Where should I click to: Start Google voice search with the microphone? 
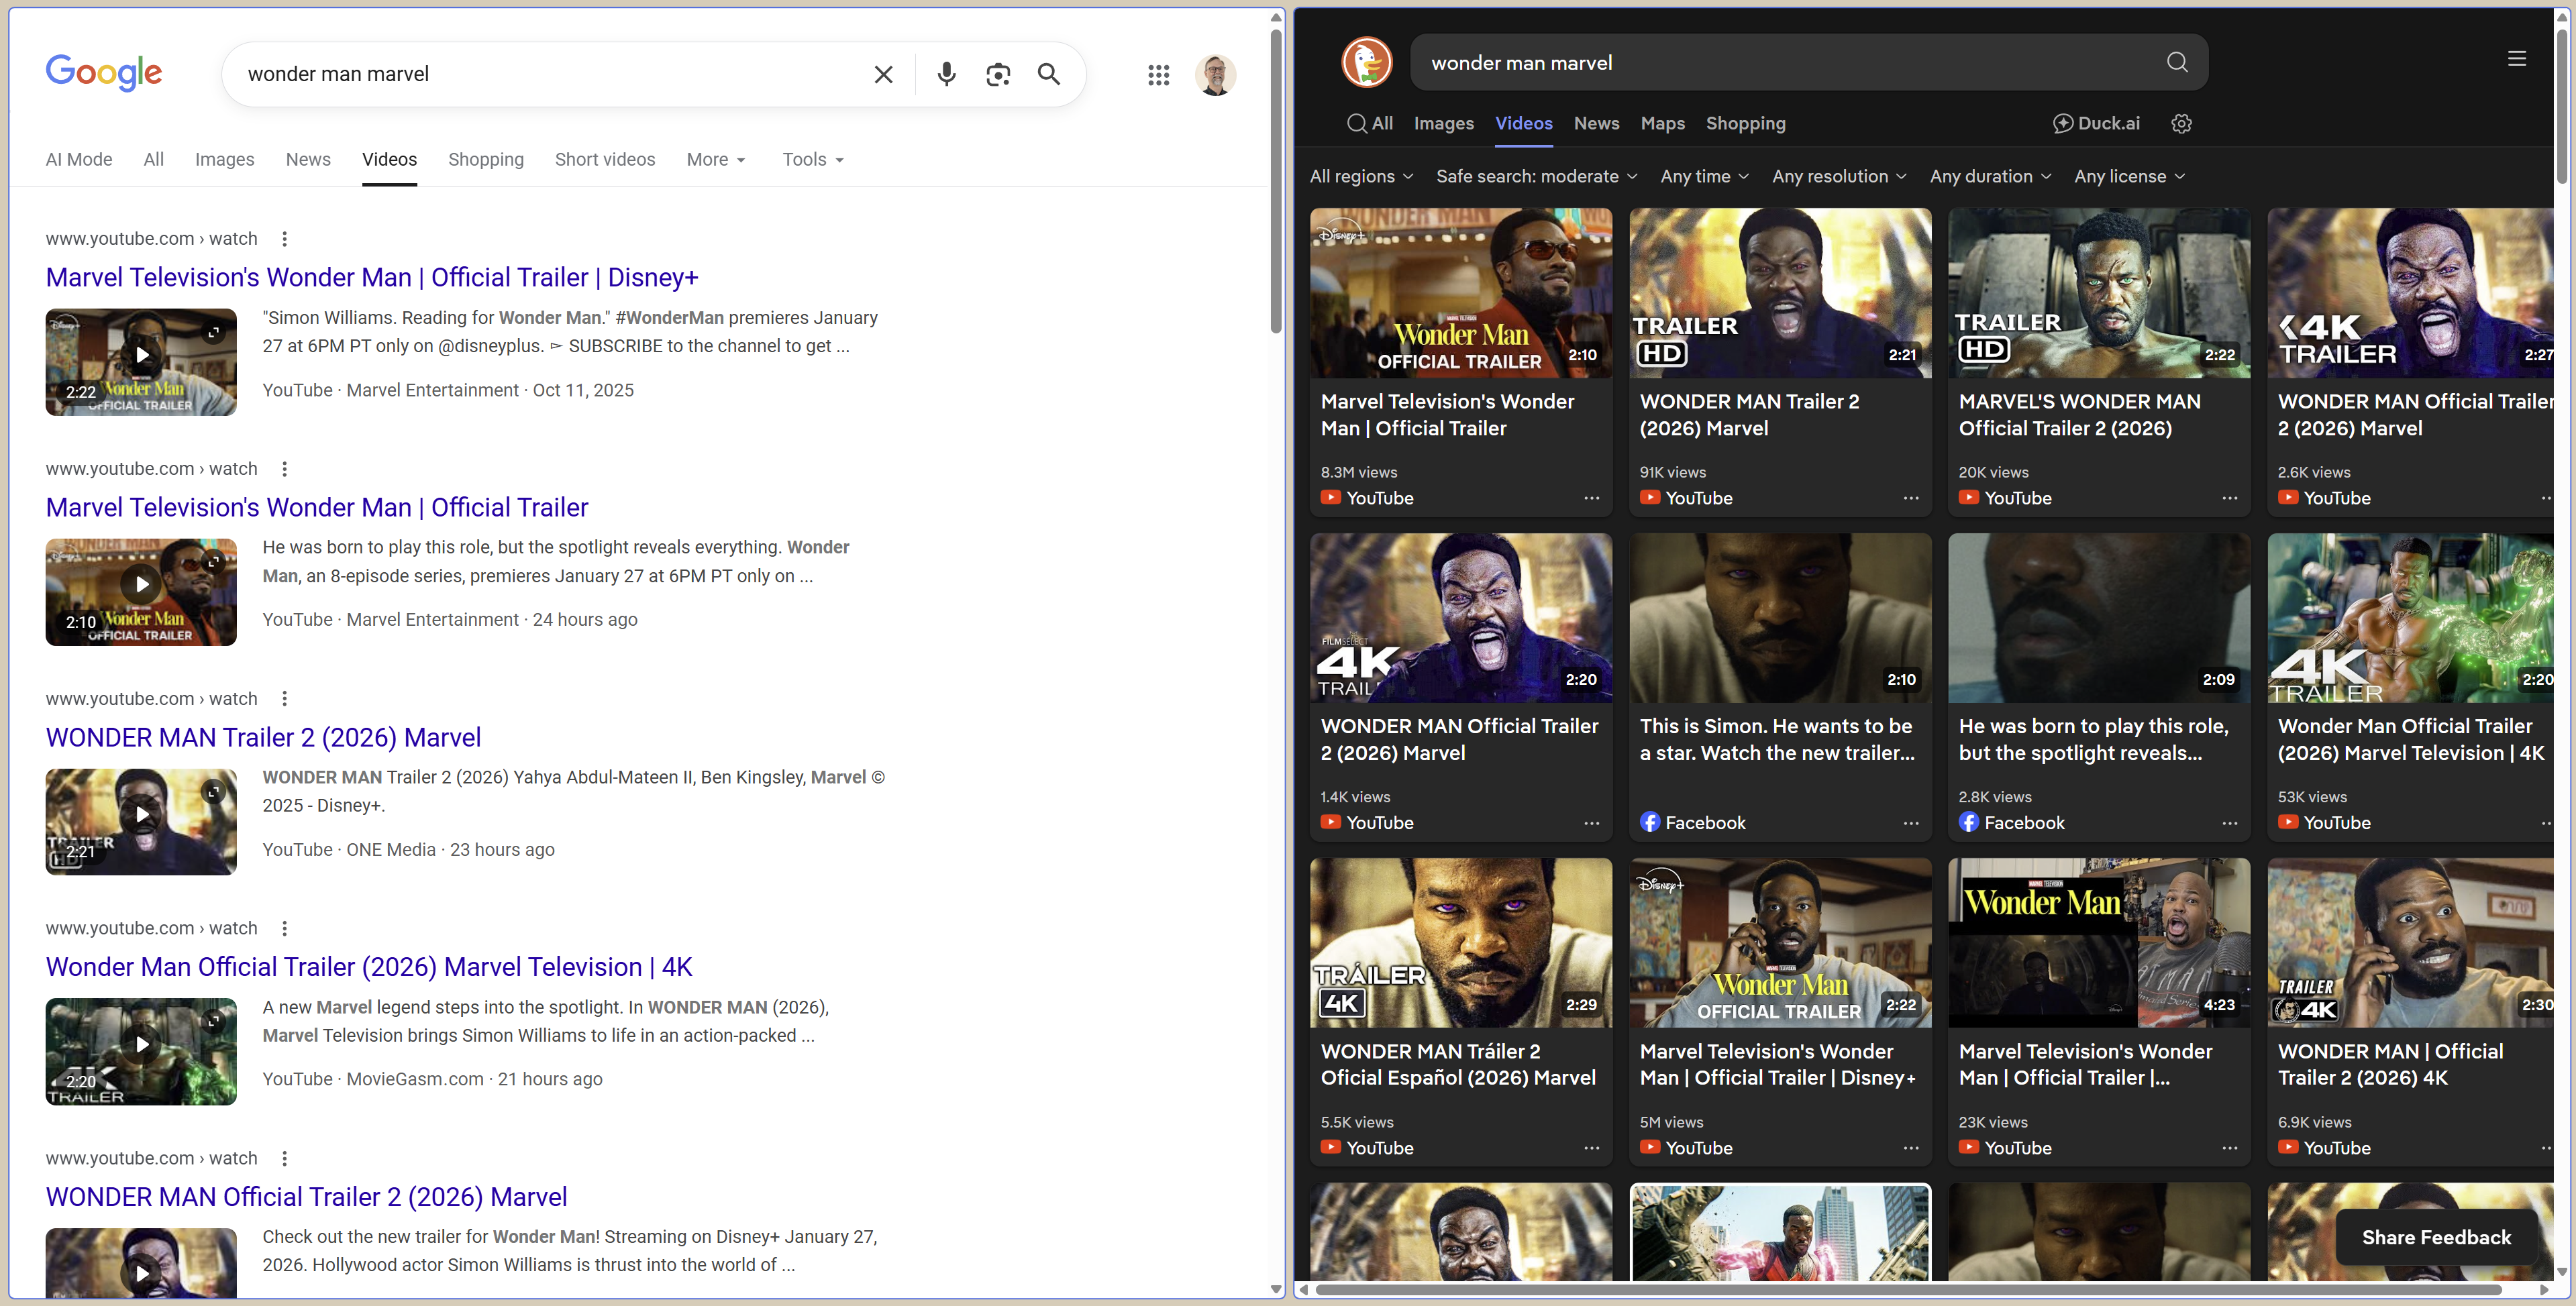point(946,74)
